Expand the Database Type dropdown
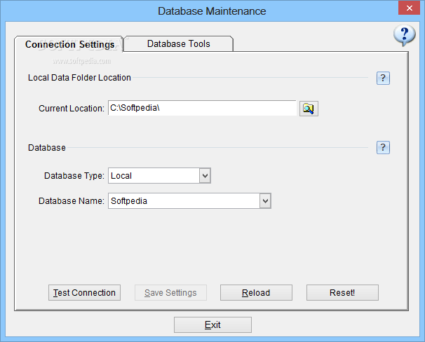 (205, 176)
